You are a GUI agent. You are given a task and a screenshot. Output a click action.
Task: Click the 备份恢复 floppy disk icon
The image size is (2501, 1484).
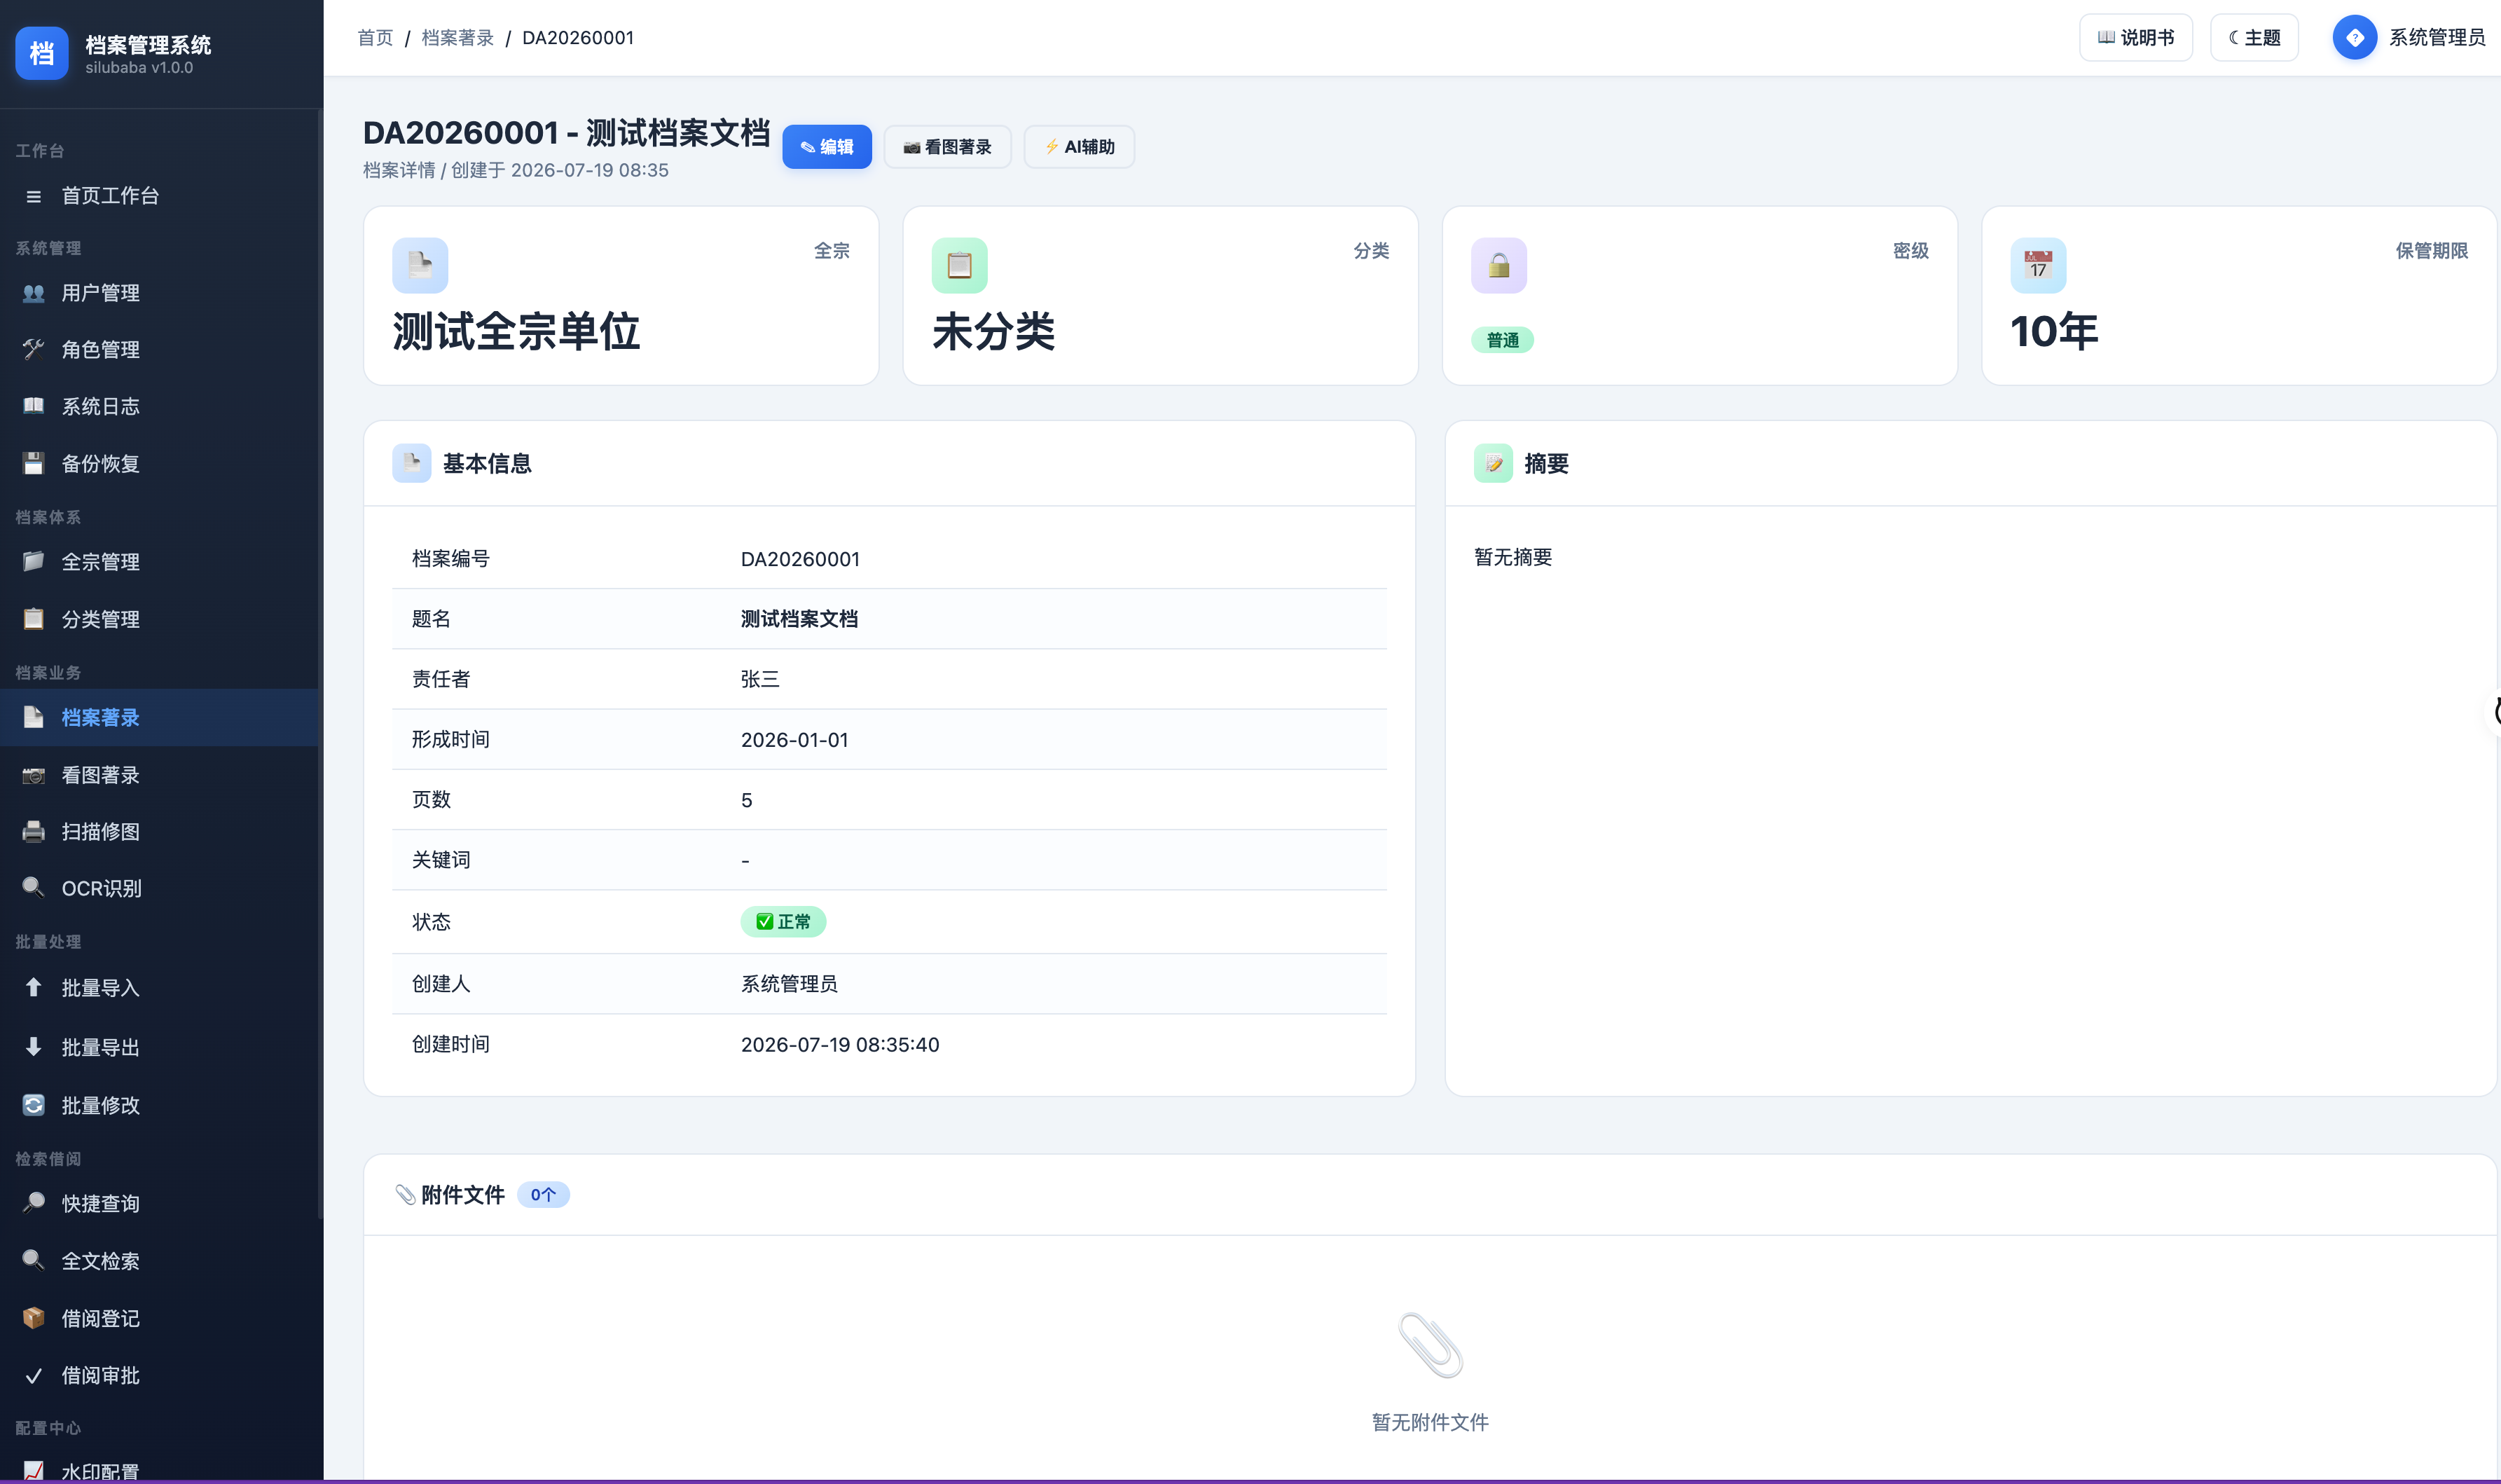(x=34, y=463)
